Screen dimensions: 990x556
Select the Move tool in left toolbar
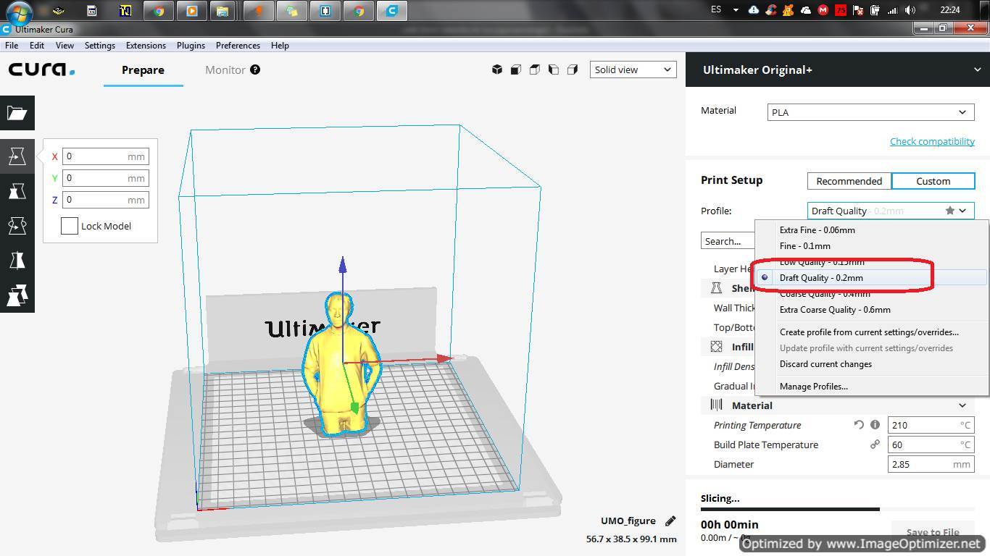pos(17,156)
